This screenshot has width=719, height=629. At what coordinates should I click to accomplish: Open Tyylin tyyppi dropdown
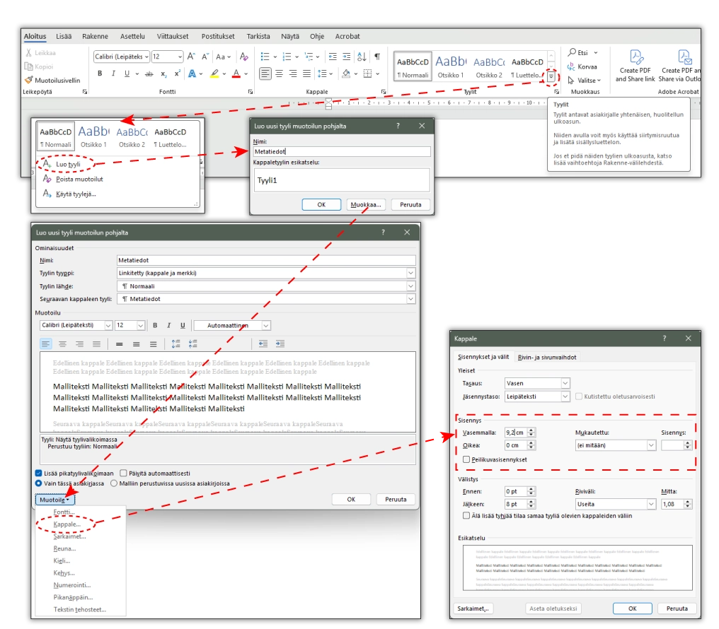pyautogui.click(x=411, y=273)
